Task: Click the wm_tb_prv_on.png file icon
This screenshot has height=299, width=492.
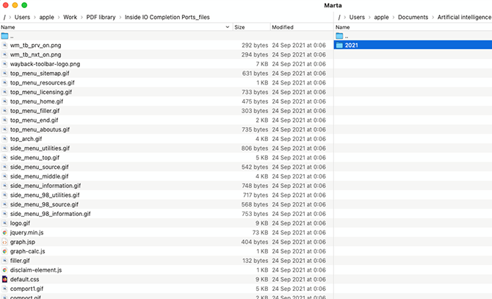Action: (4, 45)
